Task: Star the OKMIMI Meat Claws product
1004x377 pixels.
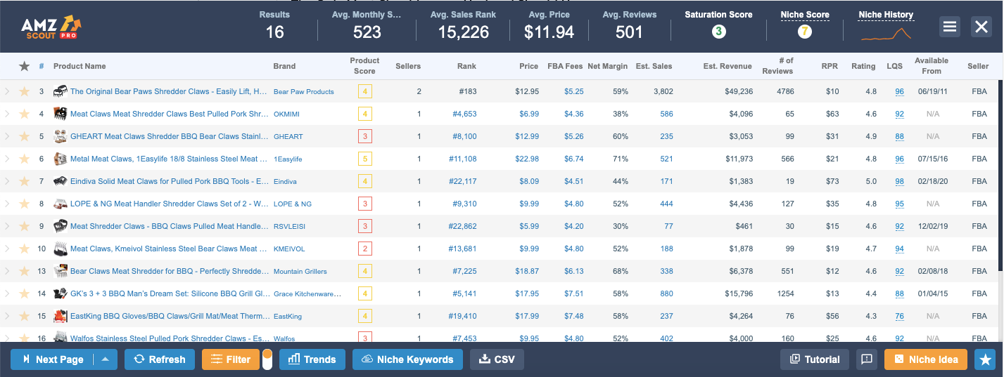Action: point(24,114)
